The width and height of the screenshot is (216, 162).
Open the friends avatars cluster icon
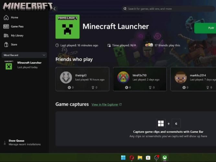coord(149,45)
